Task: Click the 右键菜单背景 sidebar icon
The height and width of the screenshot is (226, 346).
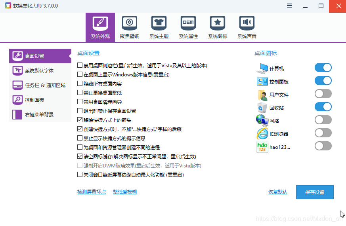Action: click(x=17, y=114)
